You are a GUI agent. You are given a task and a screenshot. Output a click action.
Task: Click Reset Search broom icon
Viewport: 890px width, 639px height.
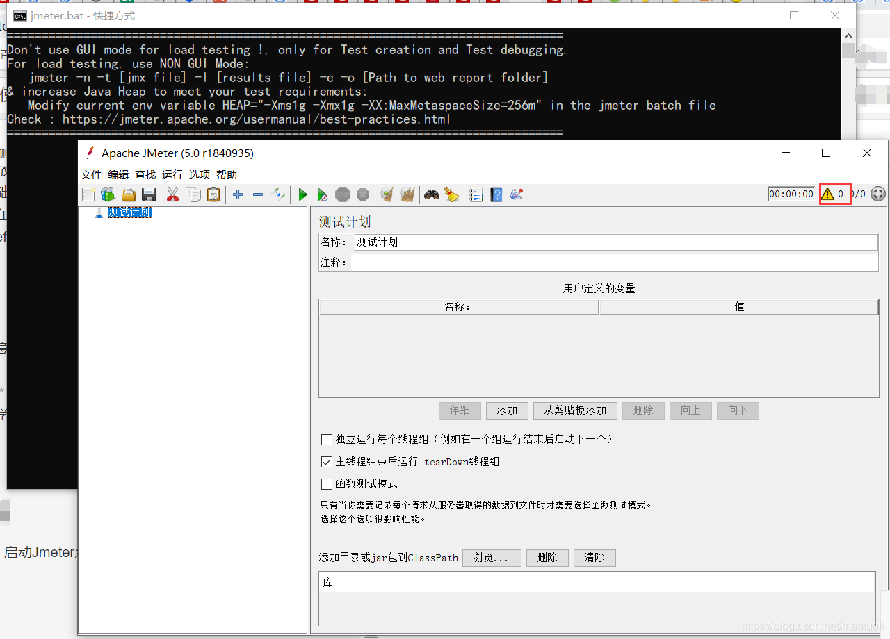click(452, 194)
